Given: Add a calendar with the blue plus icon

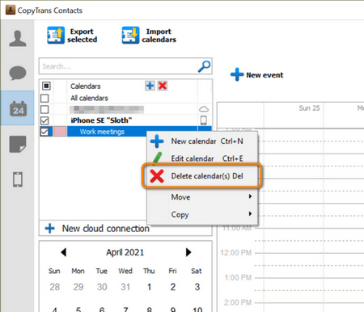Looking at the screenshot, I should [x=150, y=86].
